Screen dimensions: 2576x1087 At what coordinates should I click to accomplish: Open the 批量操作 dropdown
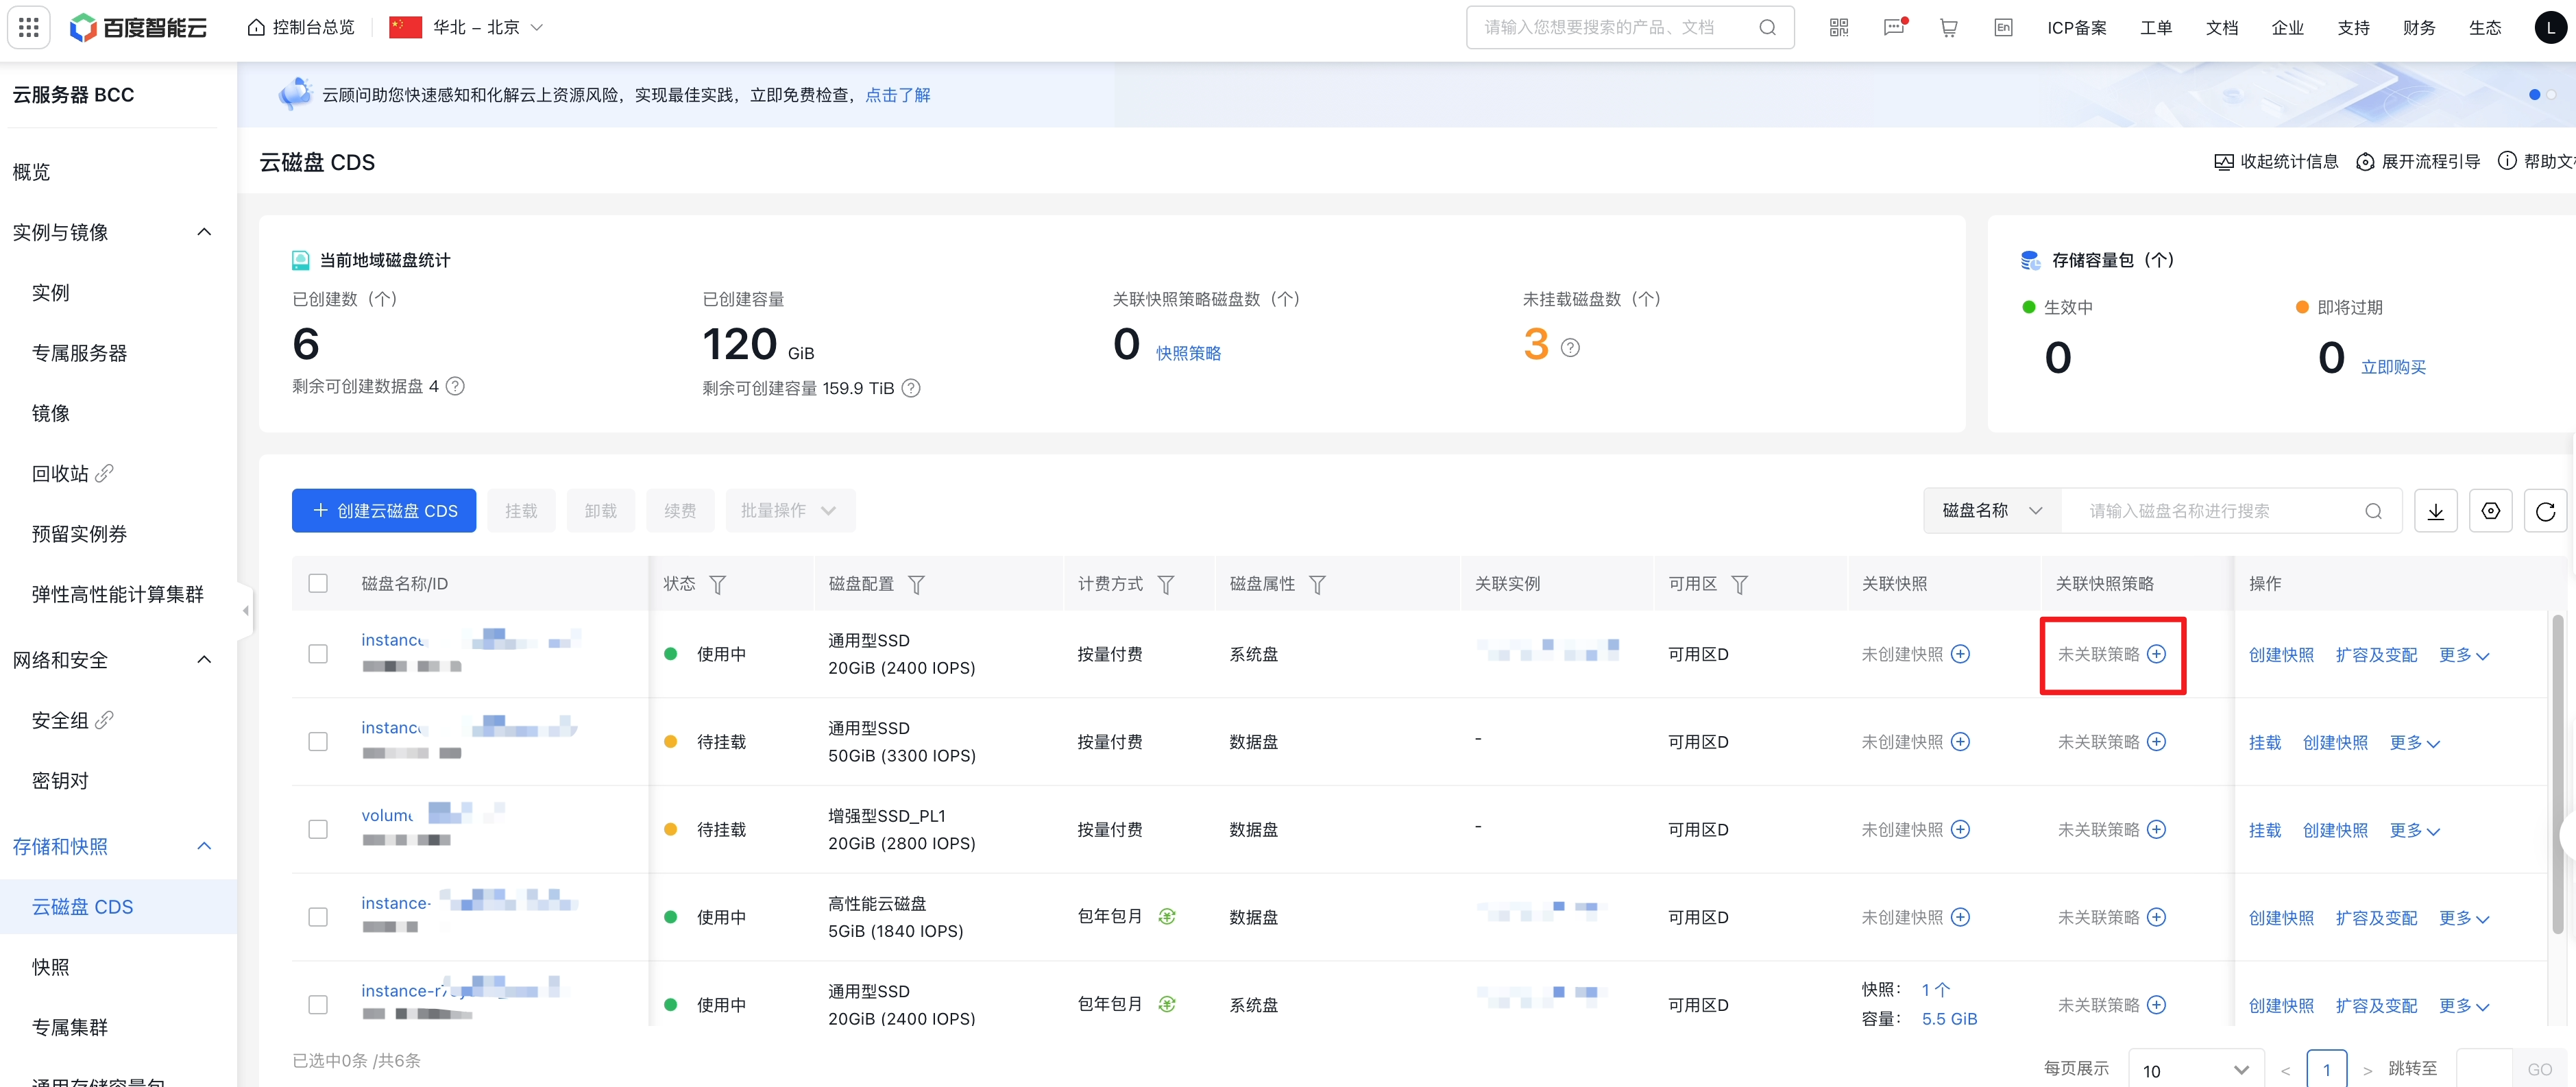coord(790,511)
